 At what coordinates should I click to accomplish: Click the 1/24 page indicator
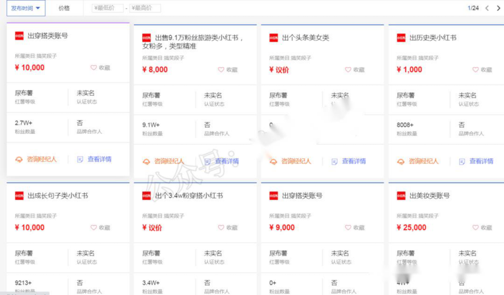click(x=473, y=8)
